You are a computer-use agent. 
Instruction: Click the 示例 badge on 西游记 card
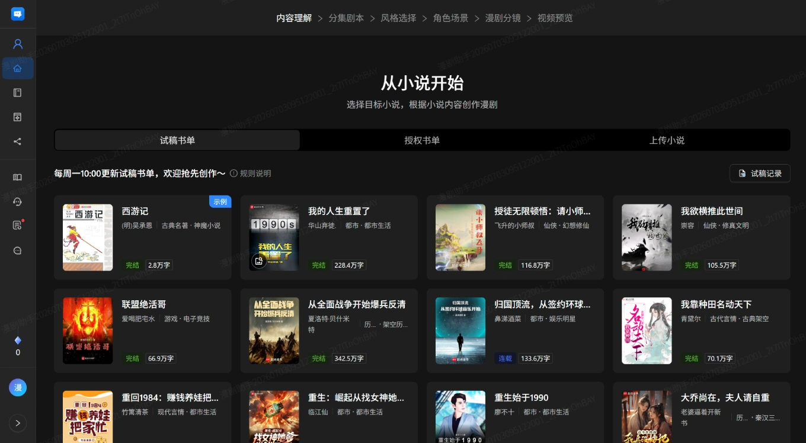tap(220, 202)
